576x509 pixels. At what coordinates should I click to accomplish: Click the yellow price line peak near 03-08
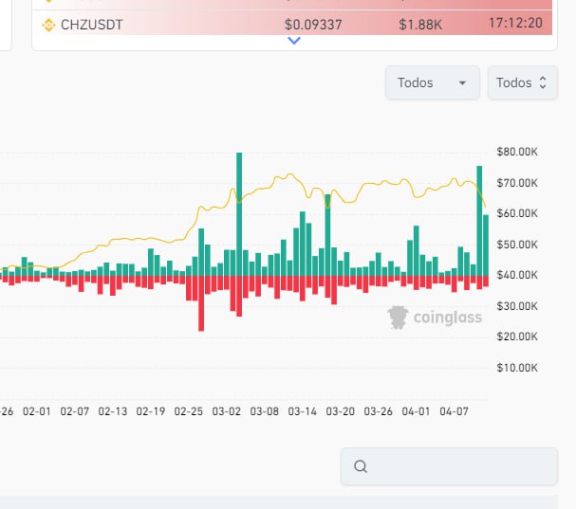coord(290,174)
